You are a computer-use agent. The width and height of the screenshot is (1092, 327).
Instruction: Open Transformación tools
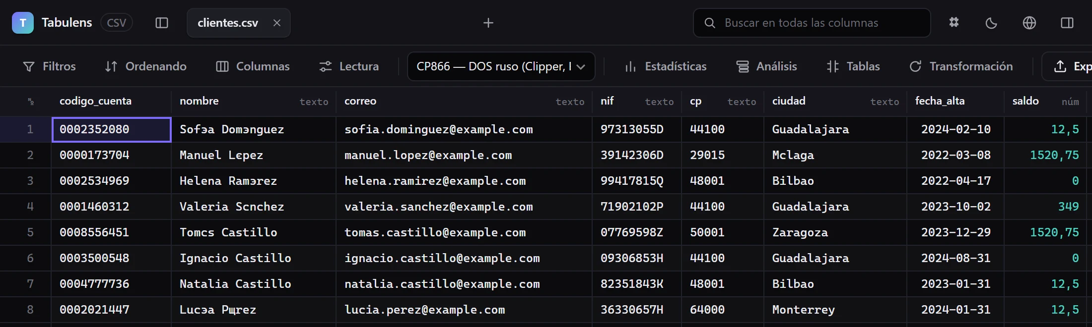tap(961, 66)
